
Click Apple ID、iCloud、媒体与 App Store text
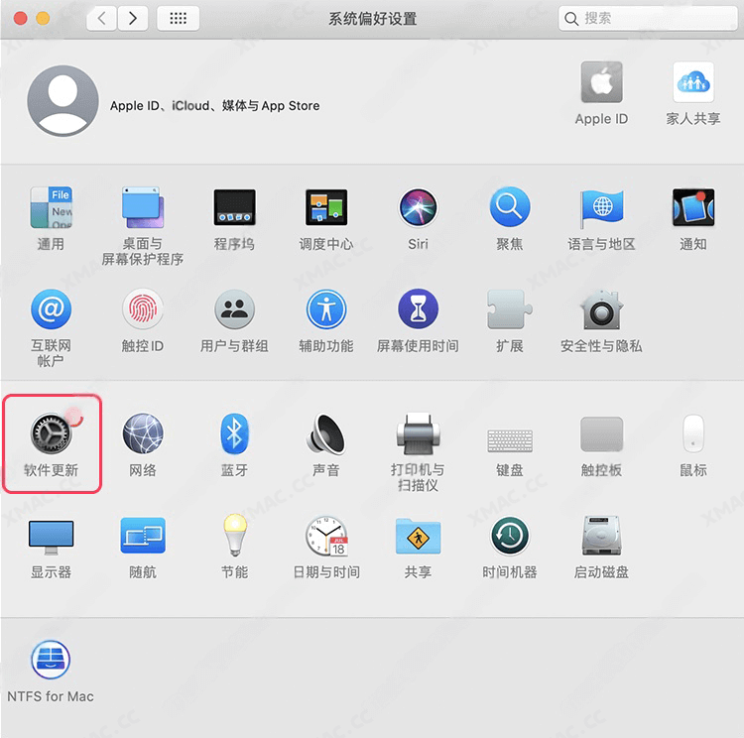(214, 105)
